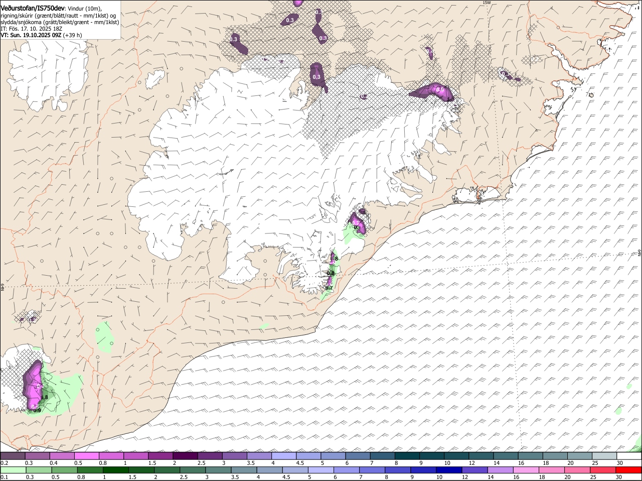Pick the 2 swatch in the green rain scale
This screenshot has height=481, width=642.
[166, 470]
